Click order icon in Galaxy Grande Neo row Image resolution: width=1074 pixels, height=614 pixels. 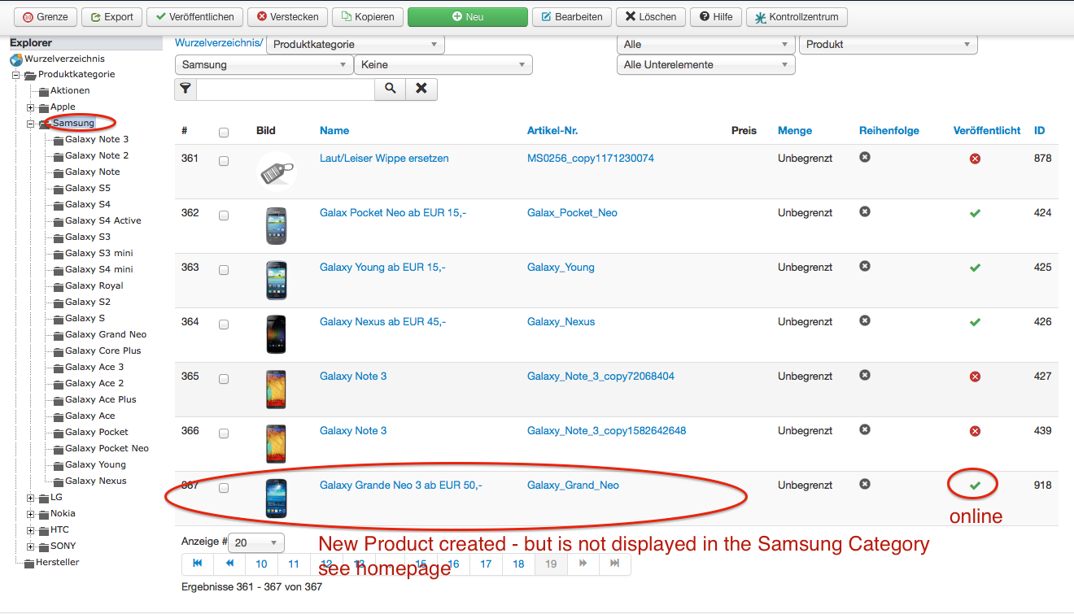pyautogui.click(x=865, y=484)
